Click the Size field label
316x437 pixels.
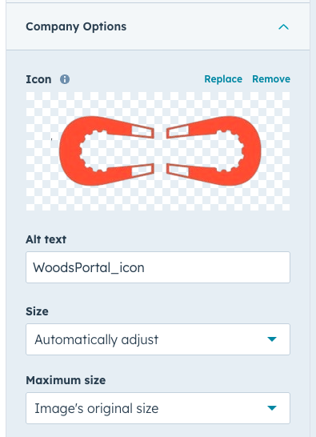[x=37, y=311]
